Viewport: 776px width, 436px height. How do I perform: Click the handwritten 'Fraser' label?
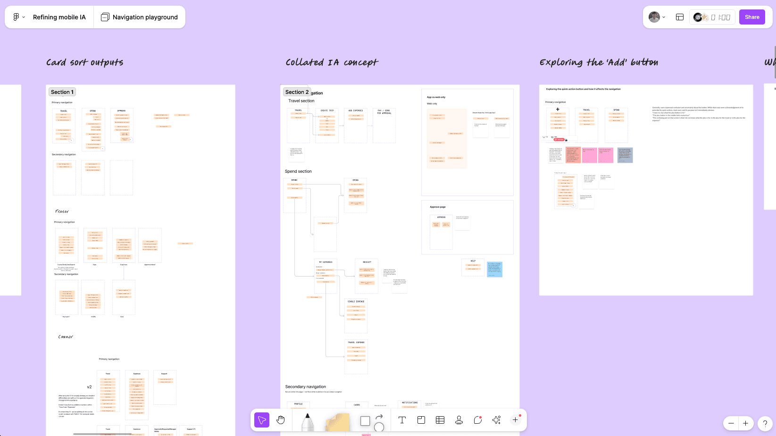62,211
